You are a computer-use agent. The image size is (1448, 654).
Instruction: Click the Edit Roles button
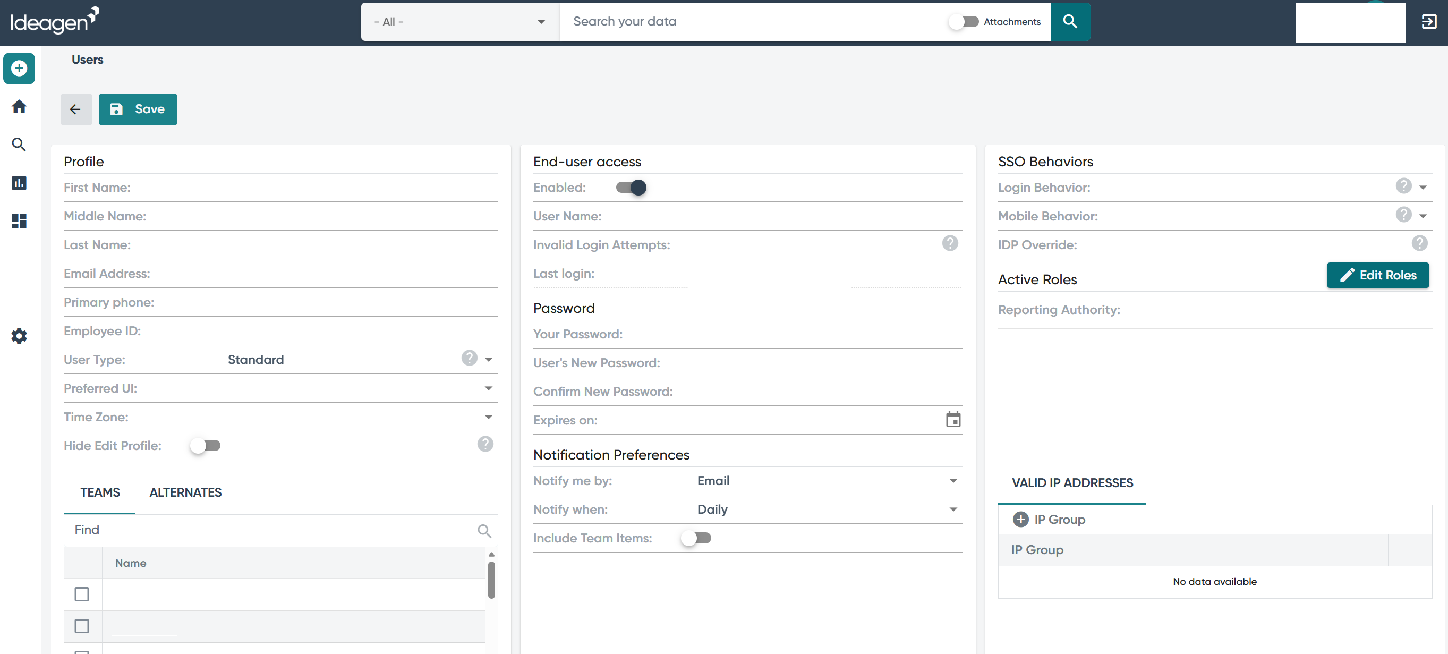tap(1378, 275)
